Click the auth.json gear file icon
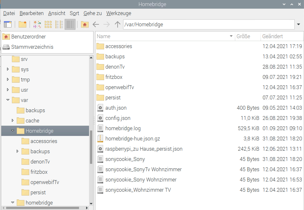The height and width of the screenshot is (210, 304). 100,108
